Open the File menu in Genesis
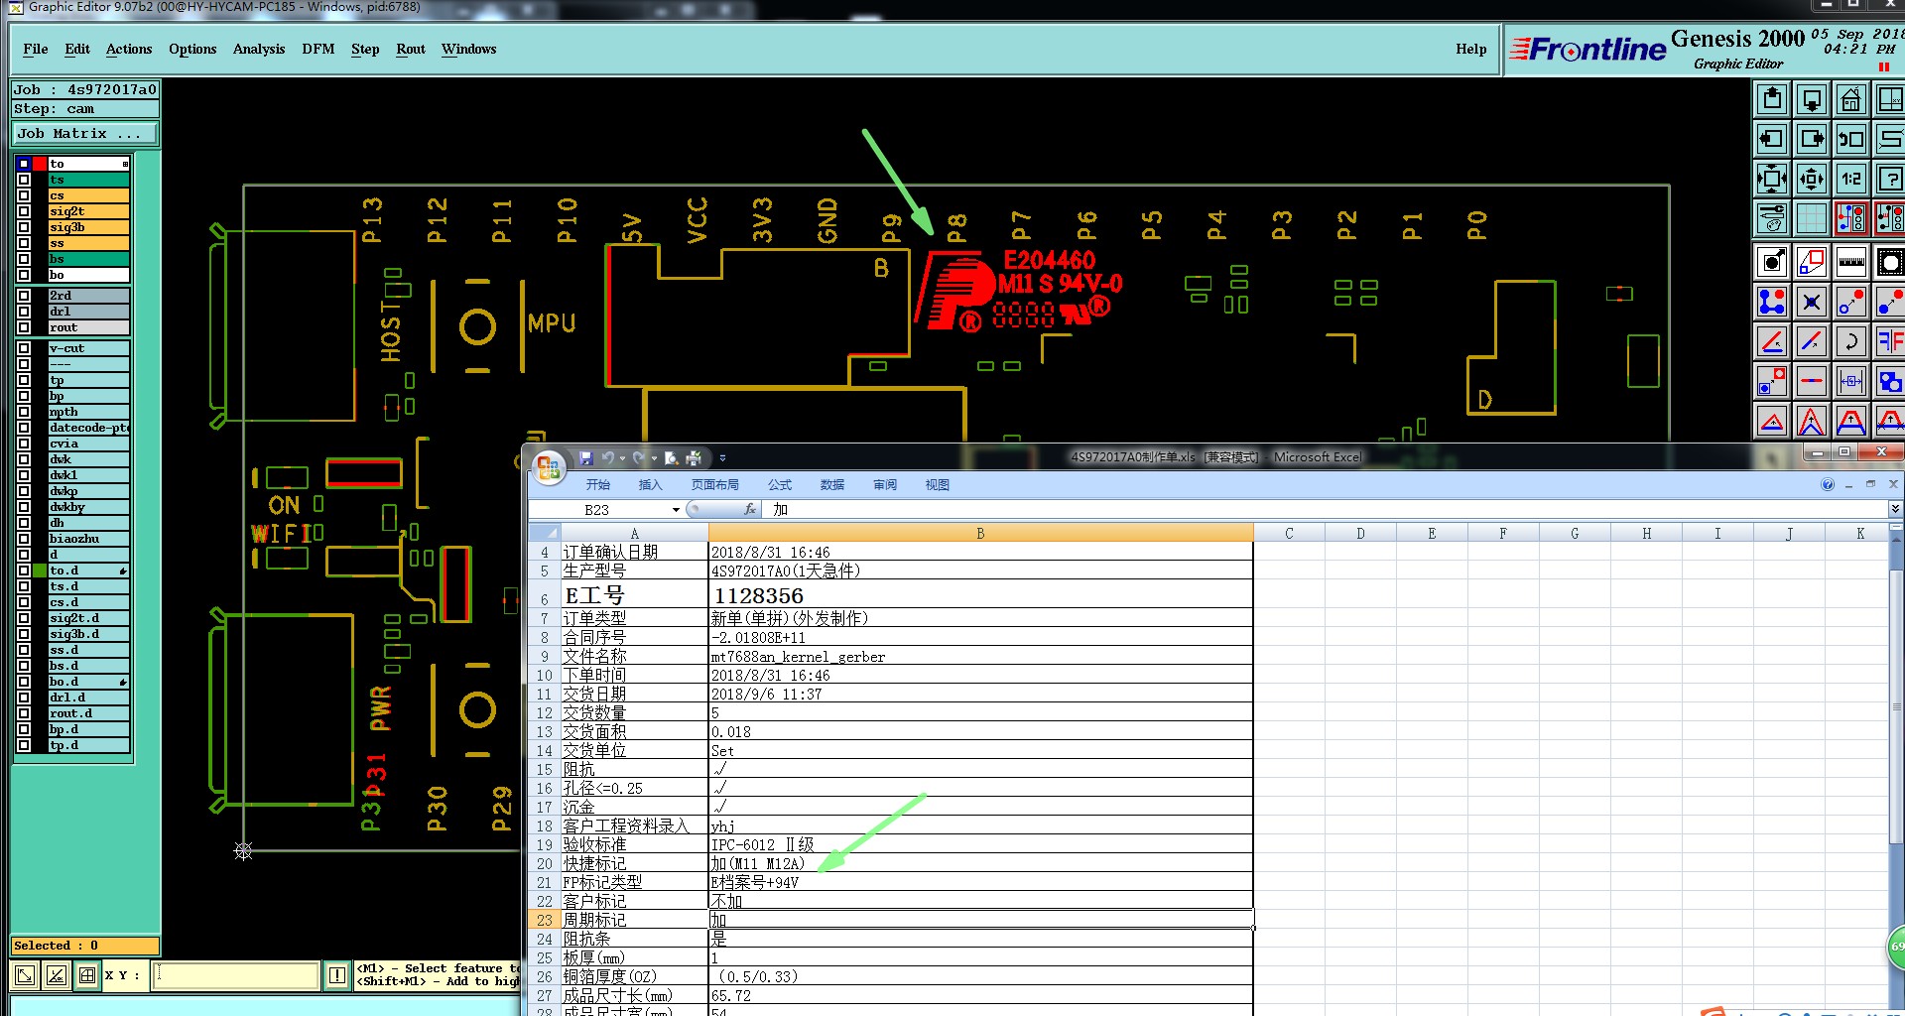Screen dimensions: 1905x1016 pyautogui.click(x=36, y=49)
